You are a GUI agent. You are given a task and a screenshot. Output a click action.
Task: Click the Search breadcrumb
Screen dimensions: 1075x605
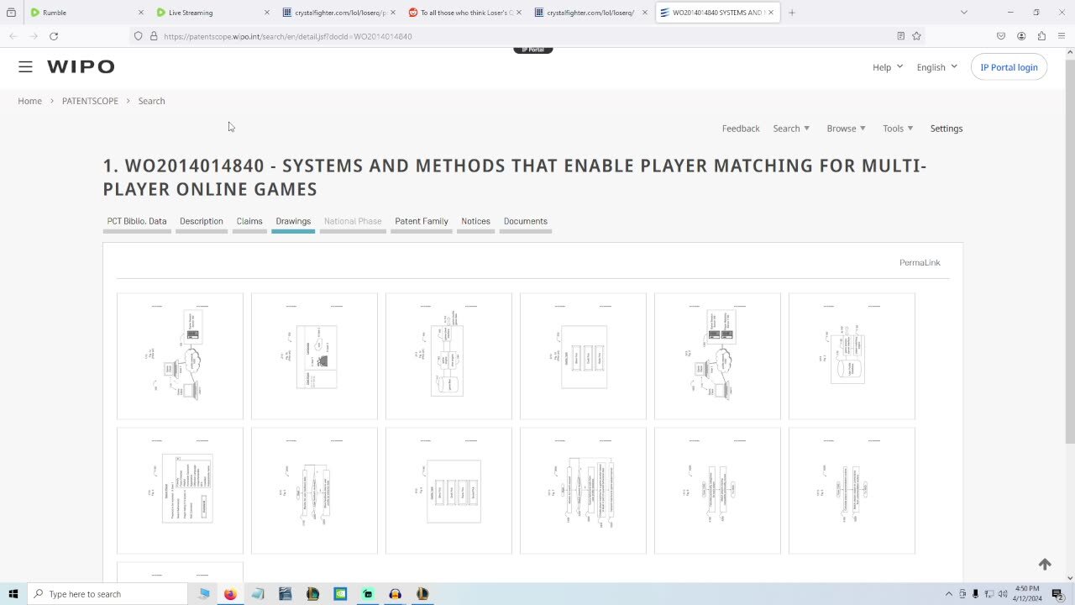click(151, 101)
